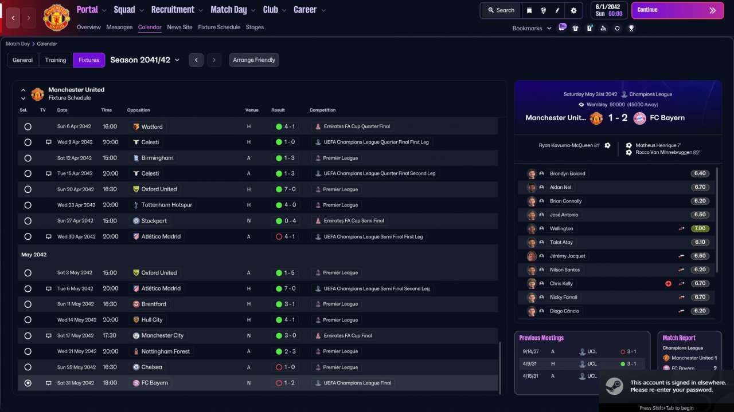The image size is (734, 412).
Task: Select radio button for Hull City fixture
Action: tap(28, 320)
